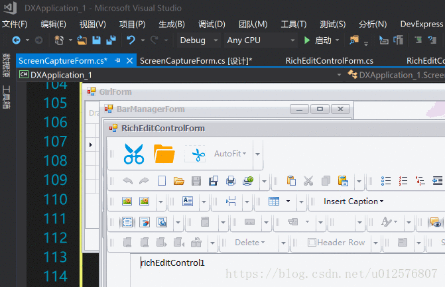Open the 工具(T) menu
Viewport: 445px width, 287px height.
pyautogui.click(x=294, y=24)
